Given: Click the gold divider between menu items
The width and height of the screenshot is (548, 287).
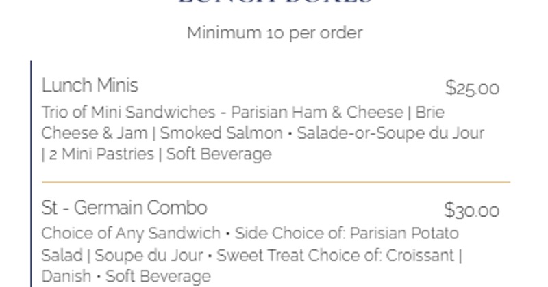Looking at the screenshot, I should (x=276, y=182).
